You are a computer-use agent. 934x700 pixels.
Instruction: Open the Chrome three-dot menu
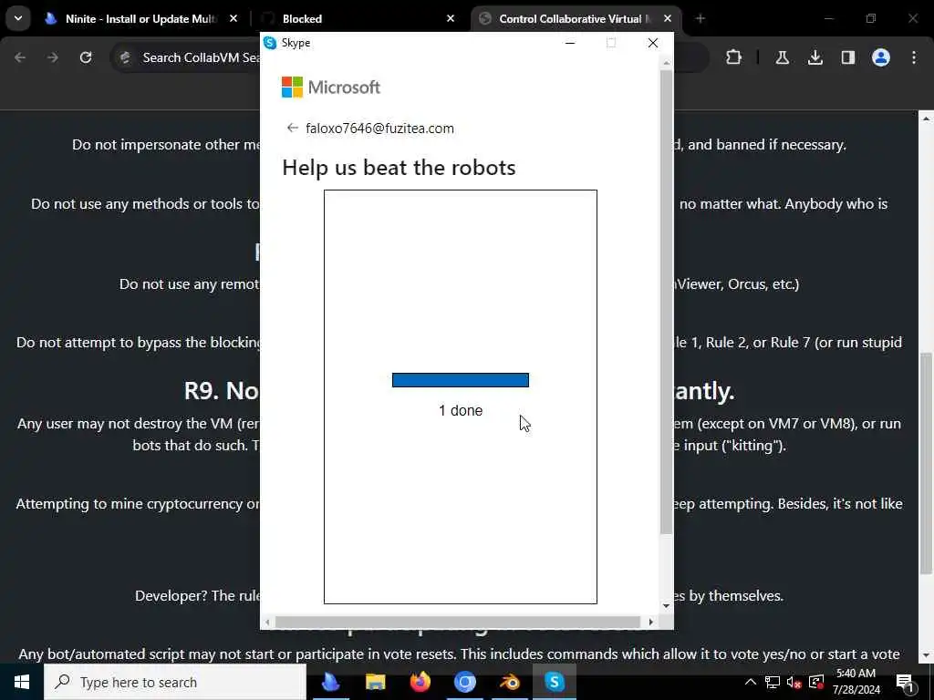coord(913,57)
